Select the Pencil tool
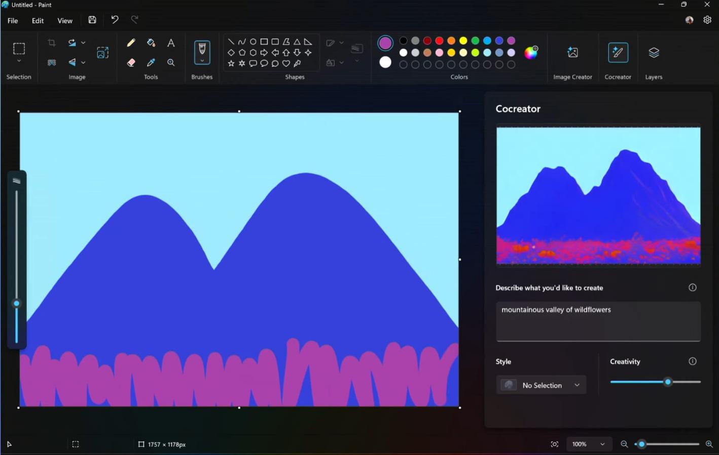The image size is (719, 455). pyautogui.click(x=131, y=43)
